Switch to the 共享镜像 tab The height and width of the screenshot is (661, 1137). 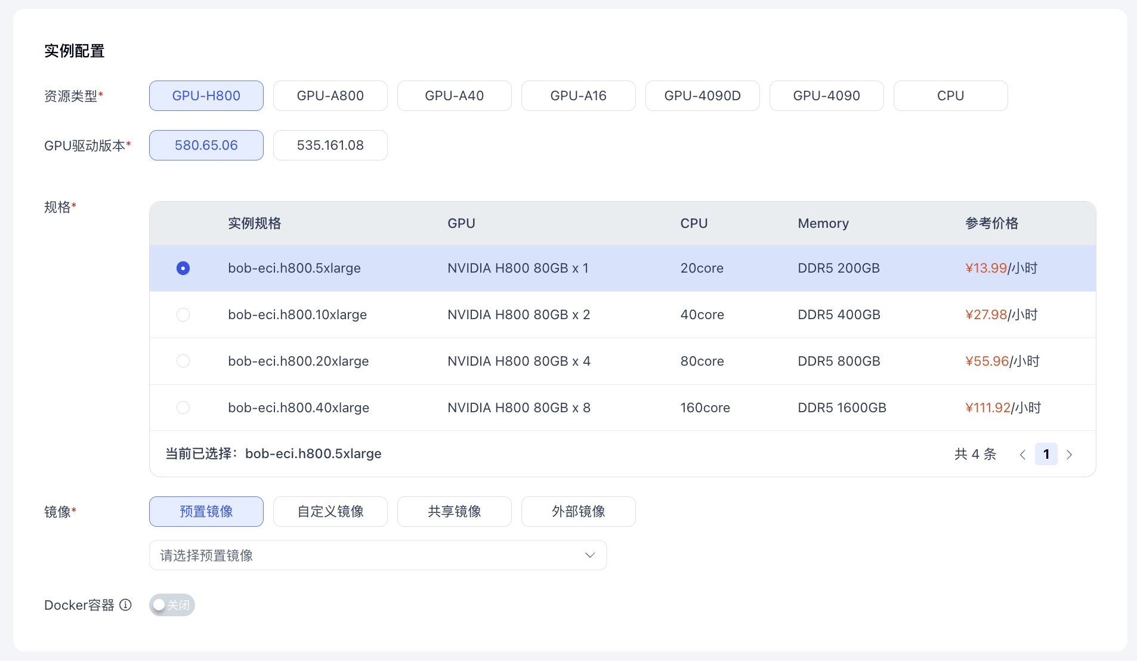(455, 512)
